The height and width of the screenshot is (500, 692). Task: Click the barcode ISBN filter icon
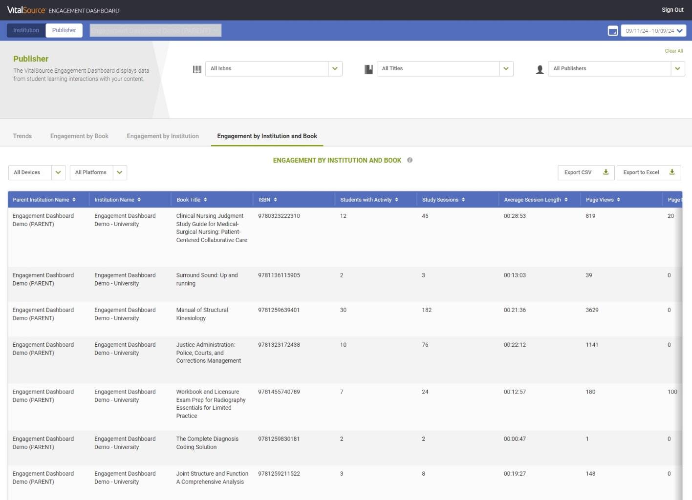coord(197,69)
